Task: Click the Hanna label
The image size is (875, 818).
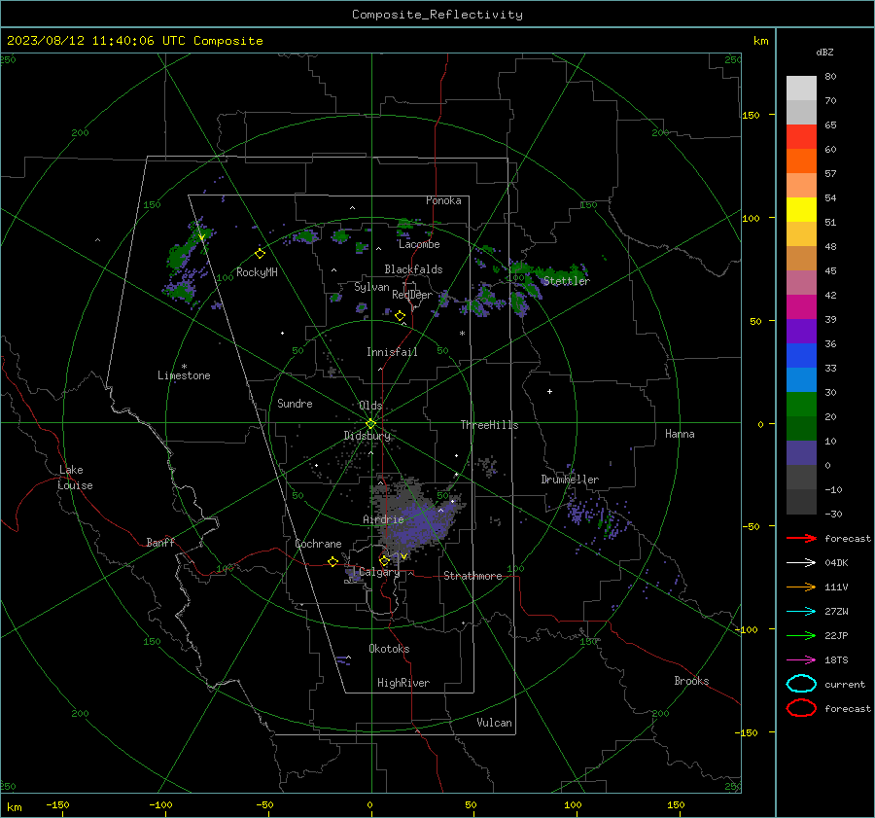Action: tap(680, 434)
